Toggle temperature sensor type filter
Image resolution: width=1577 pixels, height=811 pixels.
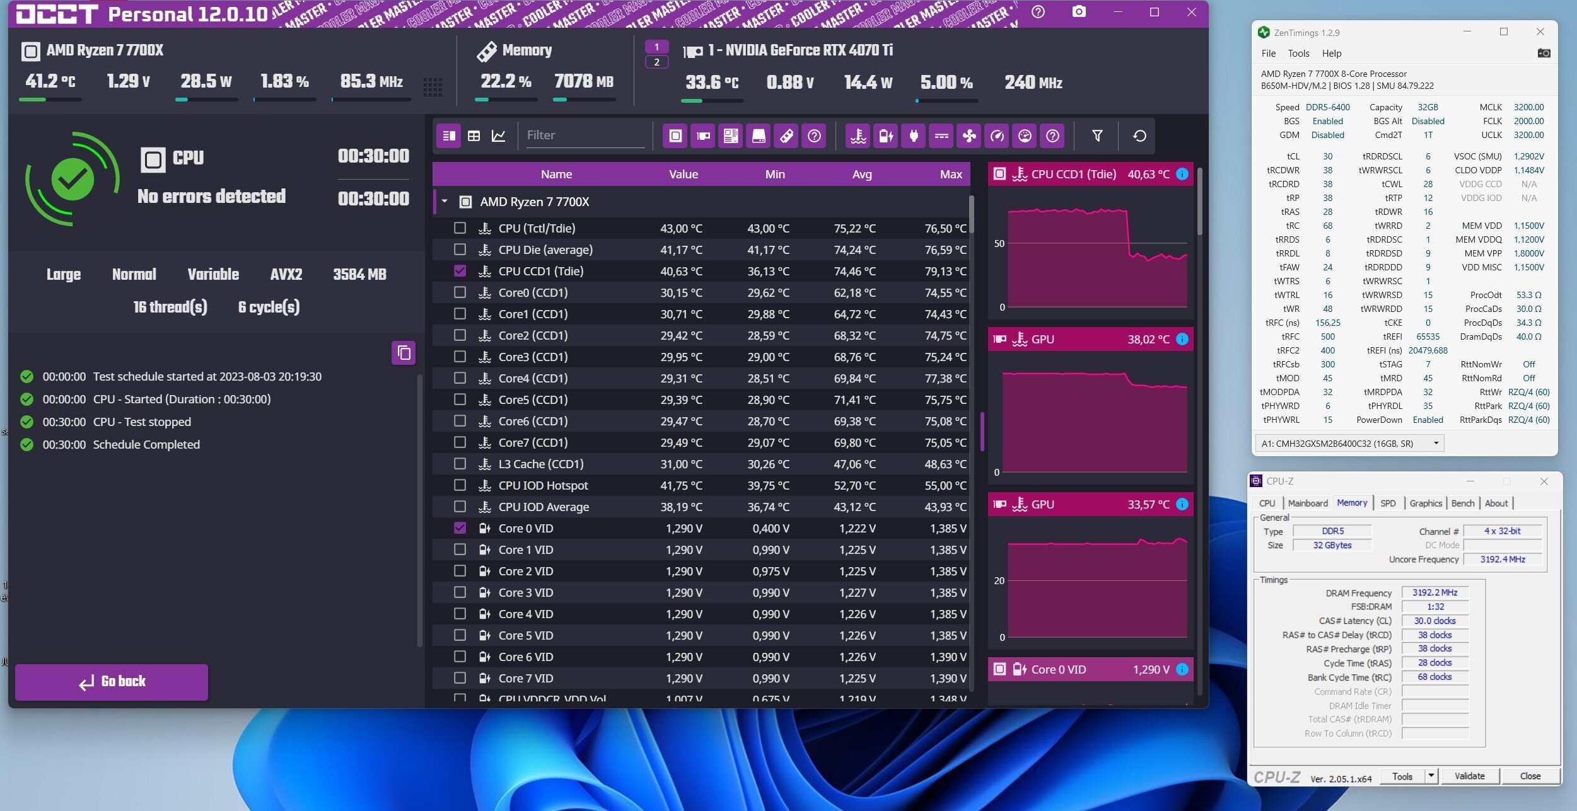pyautogui.click(x=858, y=135)
